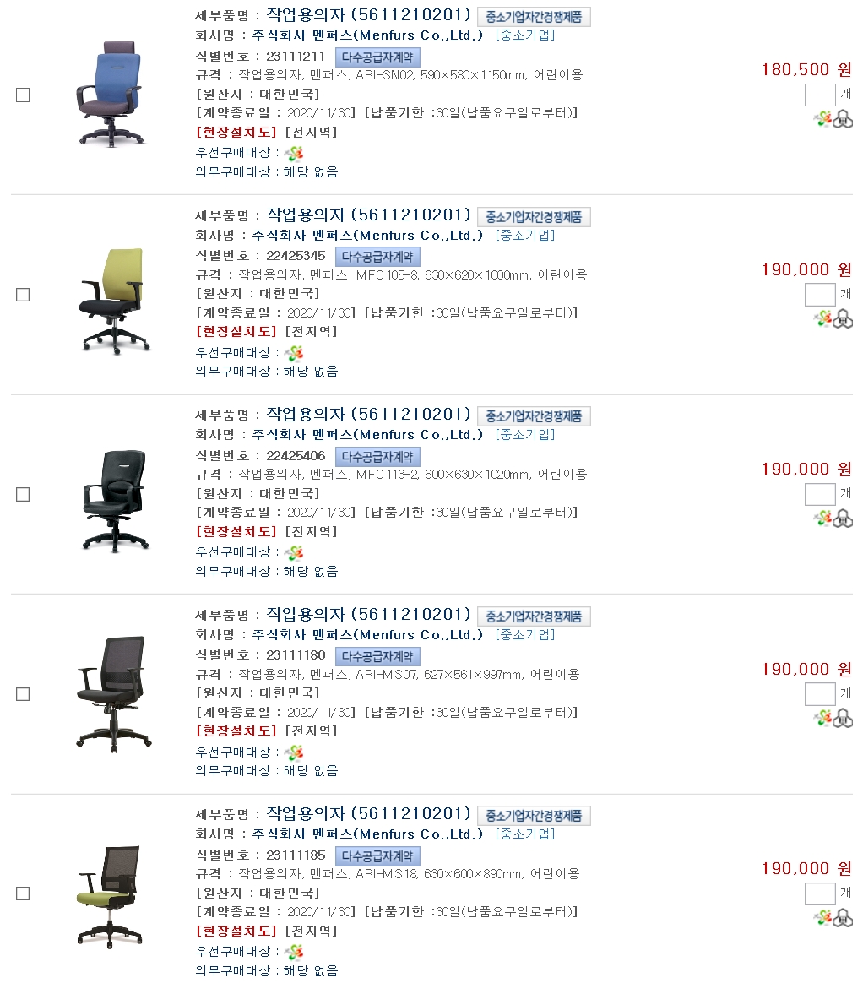Select the checkbox for the green-backed MFC 105-8 chair

23,295
